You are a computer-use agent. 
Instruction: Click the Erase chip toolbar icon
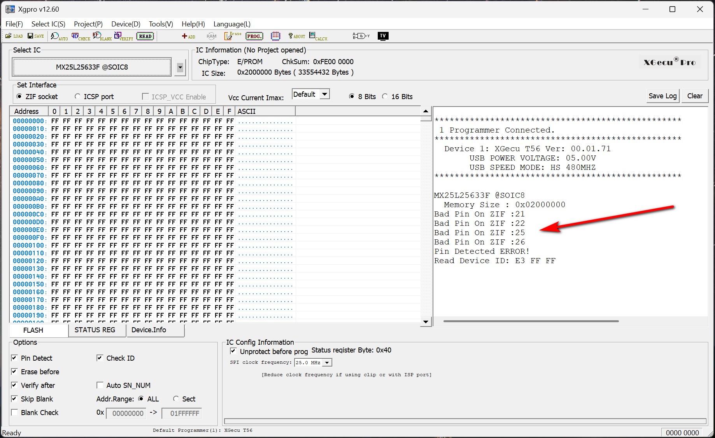[x=233, y=36]
